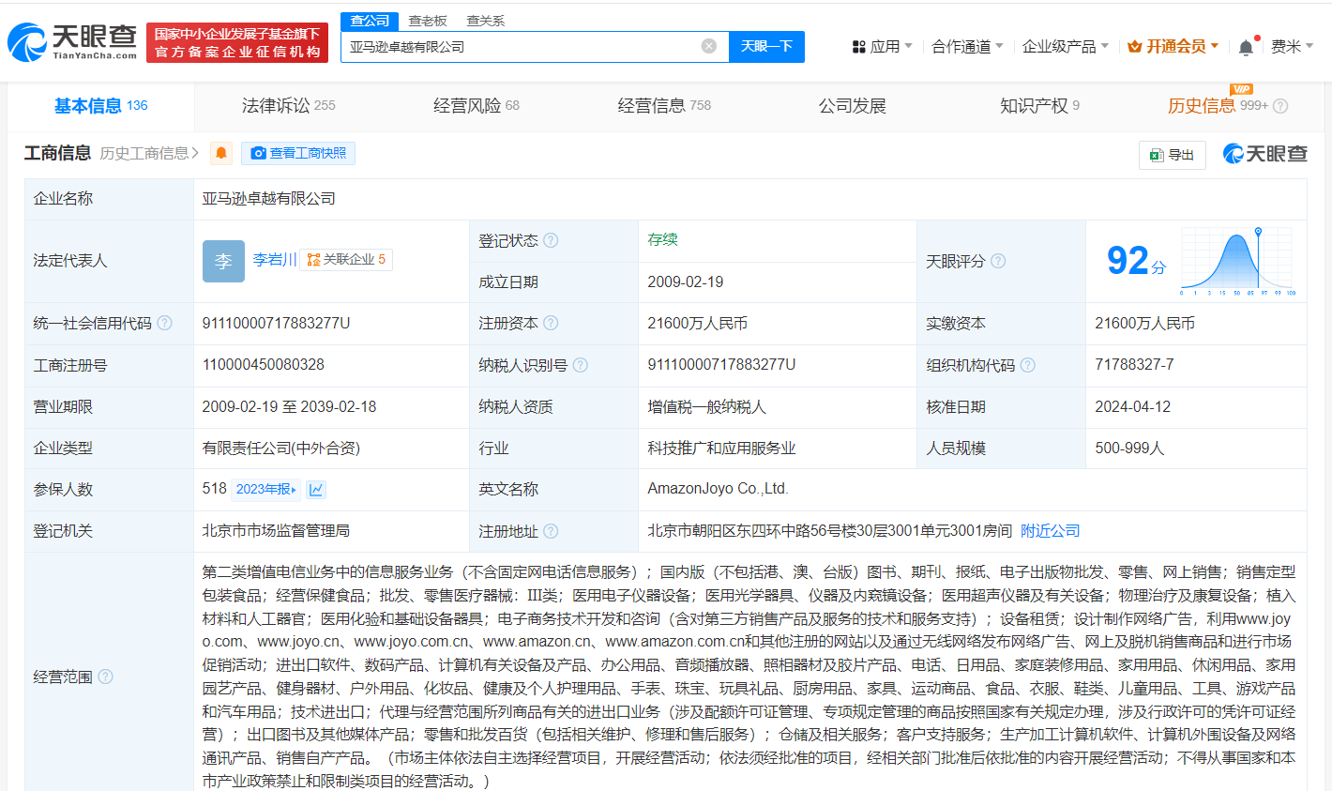
Task: Click help icon next to 经营范围
Action: (x=105, y=677)
